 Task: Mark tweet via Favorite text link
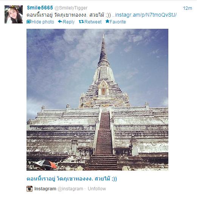click(x=118, y=22)
